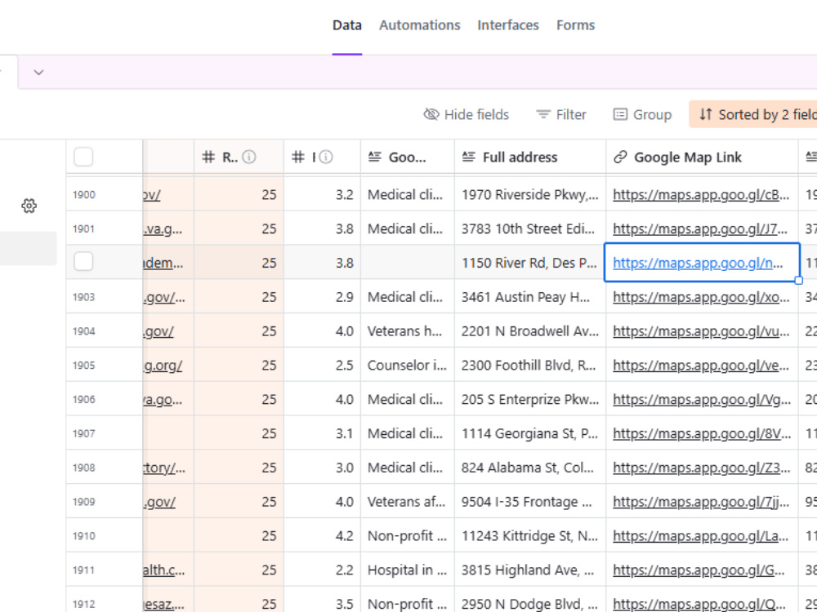The height and width of the screenshot is (612, 817).
Task: Select the 2300 Foothill Blvd address cell
Action: tap(530, 366)
